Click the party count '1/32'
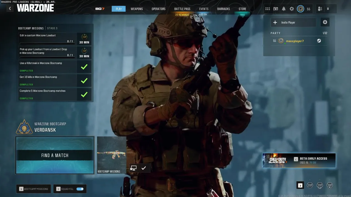 coord(325,33)
